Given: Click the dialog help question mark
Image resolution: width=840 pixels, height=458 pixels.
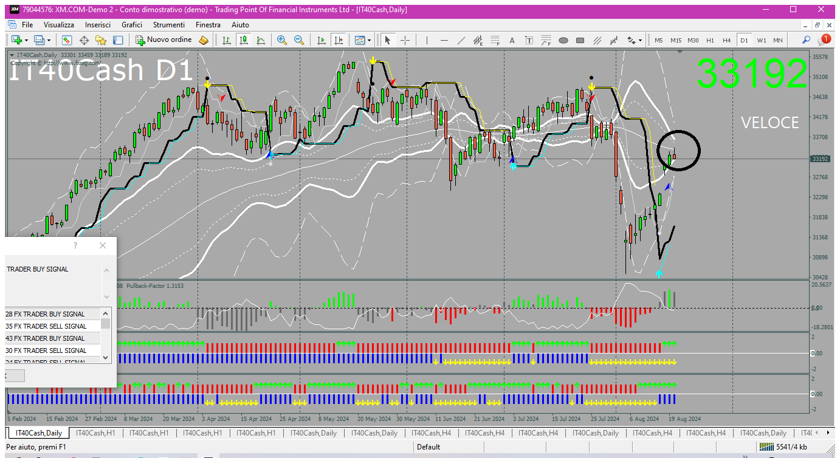Looking at the screenshot, I should 75,245.
